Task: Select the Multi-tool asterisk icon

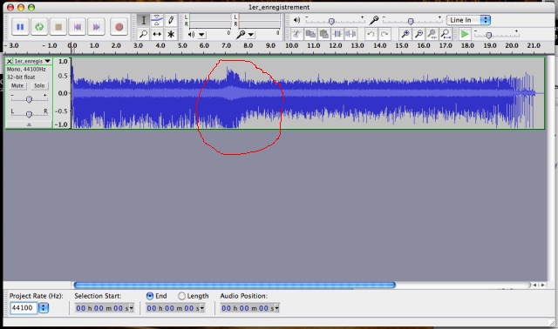Action: click(171, 34)
